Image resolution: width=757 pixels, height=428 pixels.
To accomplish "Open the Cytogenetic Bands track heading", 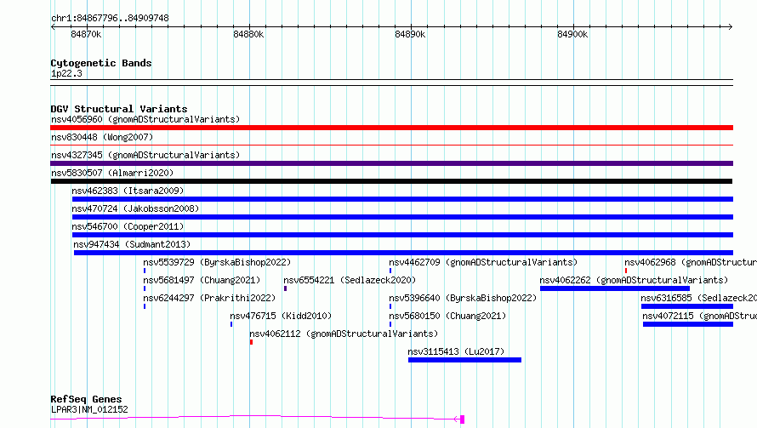I will click(x=101, y=63).
